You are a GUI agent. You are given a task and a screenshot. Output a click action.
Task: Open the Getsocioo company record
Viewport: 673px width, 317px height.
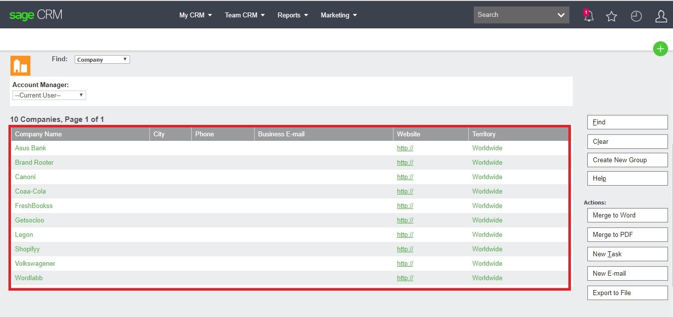click(x=29, y=220)
